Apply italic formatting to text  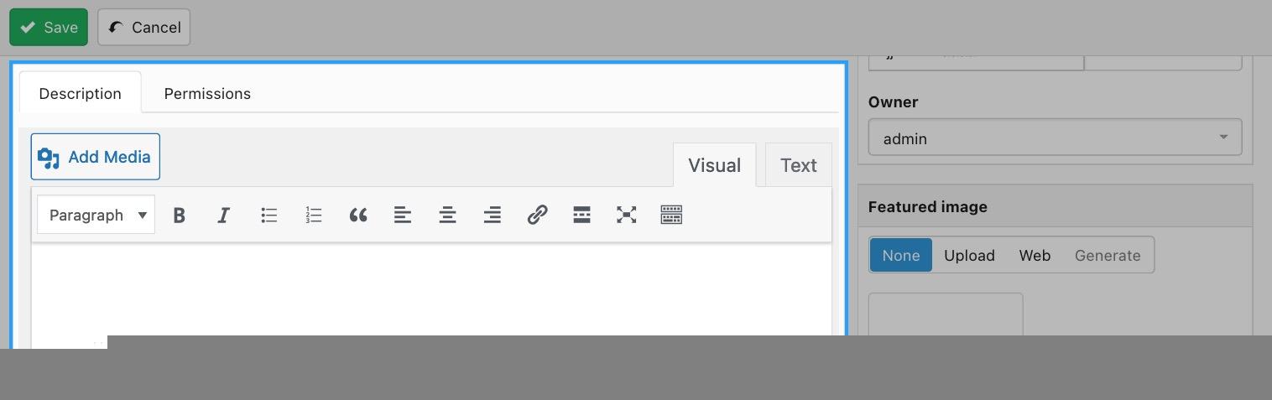click(x=224, y=216)
